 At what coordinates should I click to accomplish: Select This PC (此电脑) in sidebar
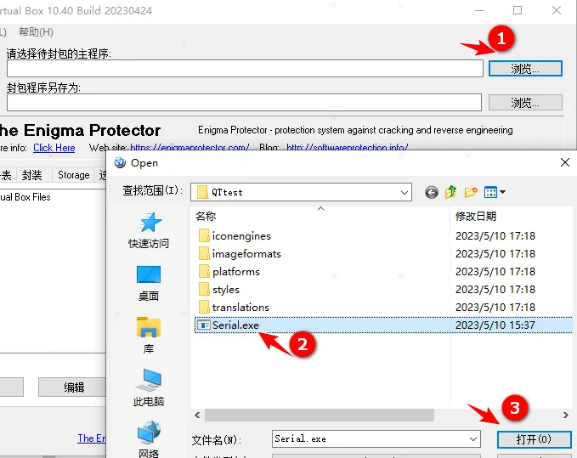(x=149, y=387)
